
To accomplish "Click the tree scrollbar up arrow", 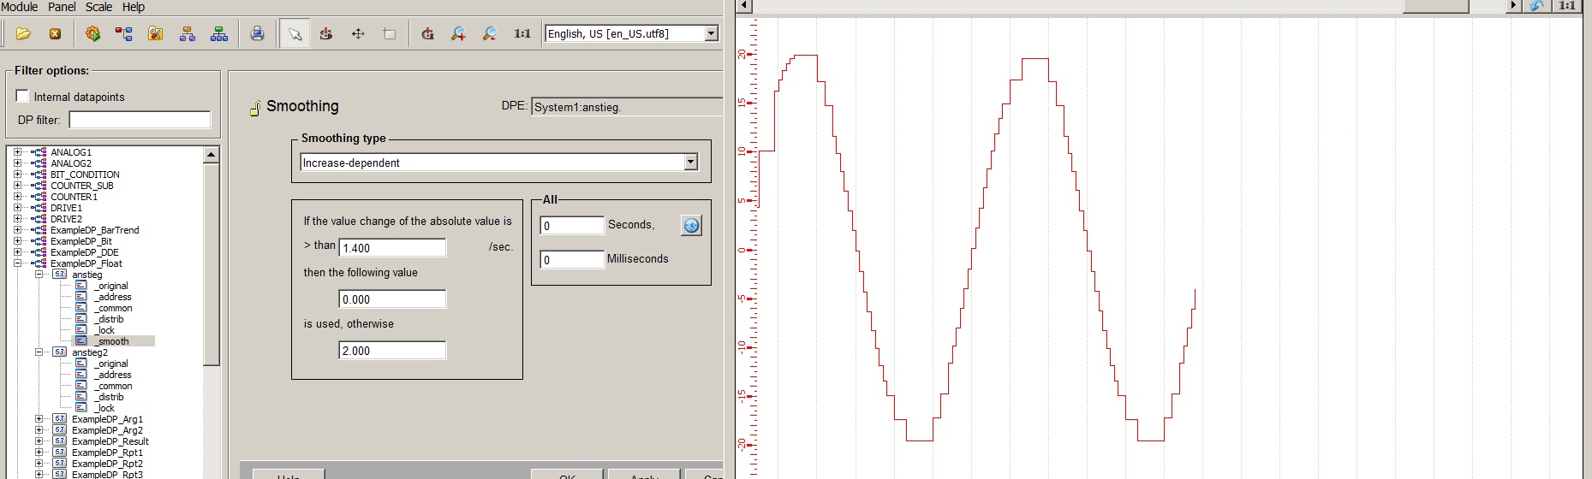I will click(211, 155).
